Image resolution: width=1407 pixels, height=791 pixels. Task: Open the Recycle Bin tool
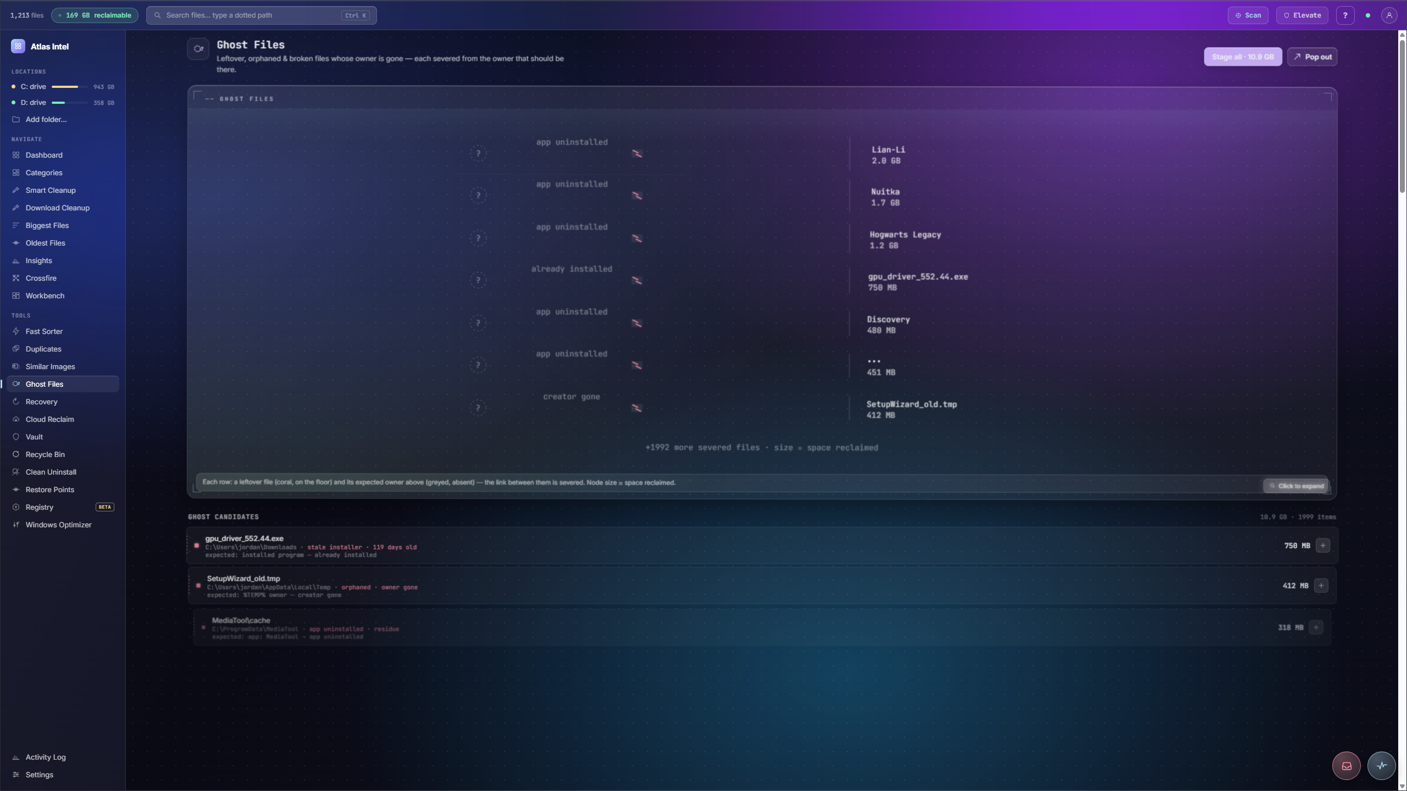click(x=45, y=454)
